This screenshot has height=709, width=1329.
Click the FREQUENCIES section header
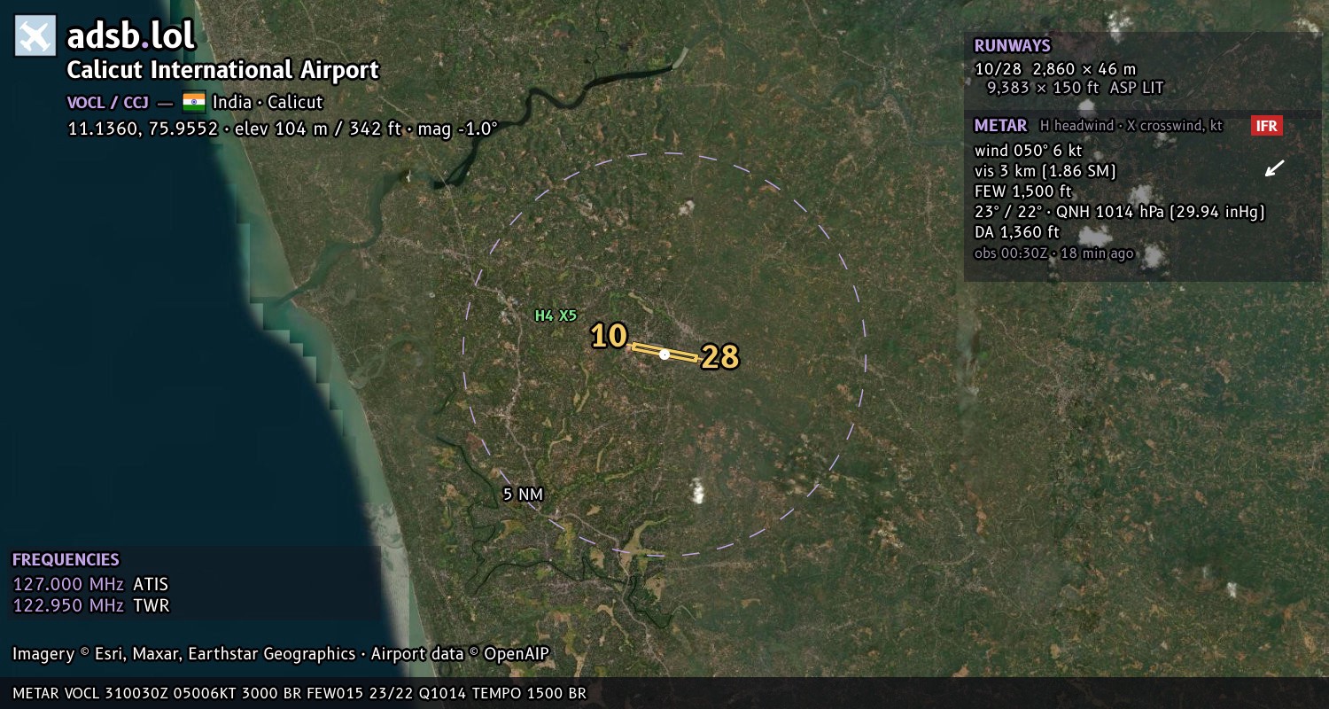[x=66, y=560]
